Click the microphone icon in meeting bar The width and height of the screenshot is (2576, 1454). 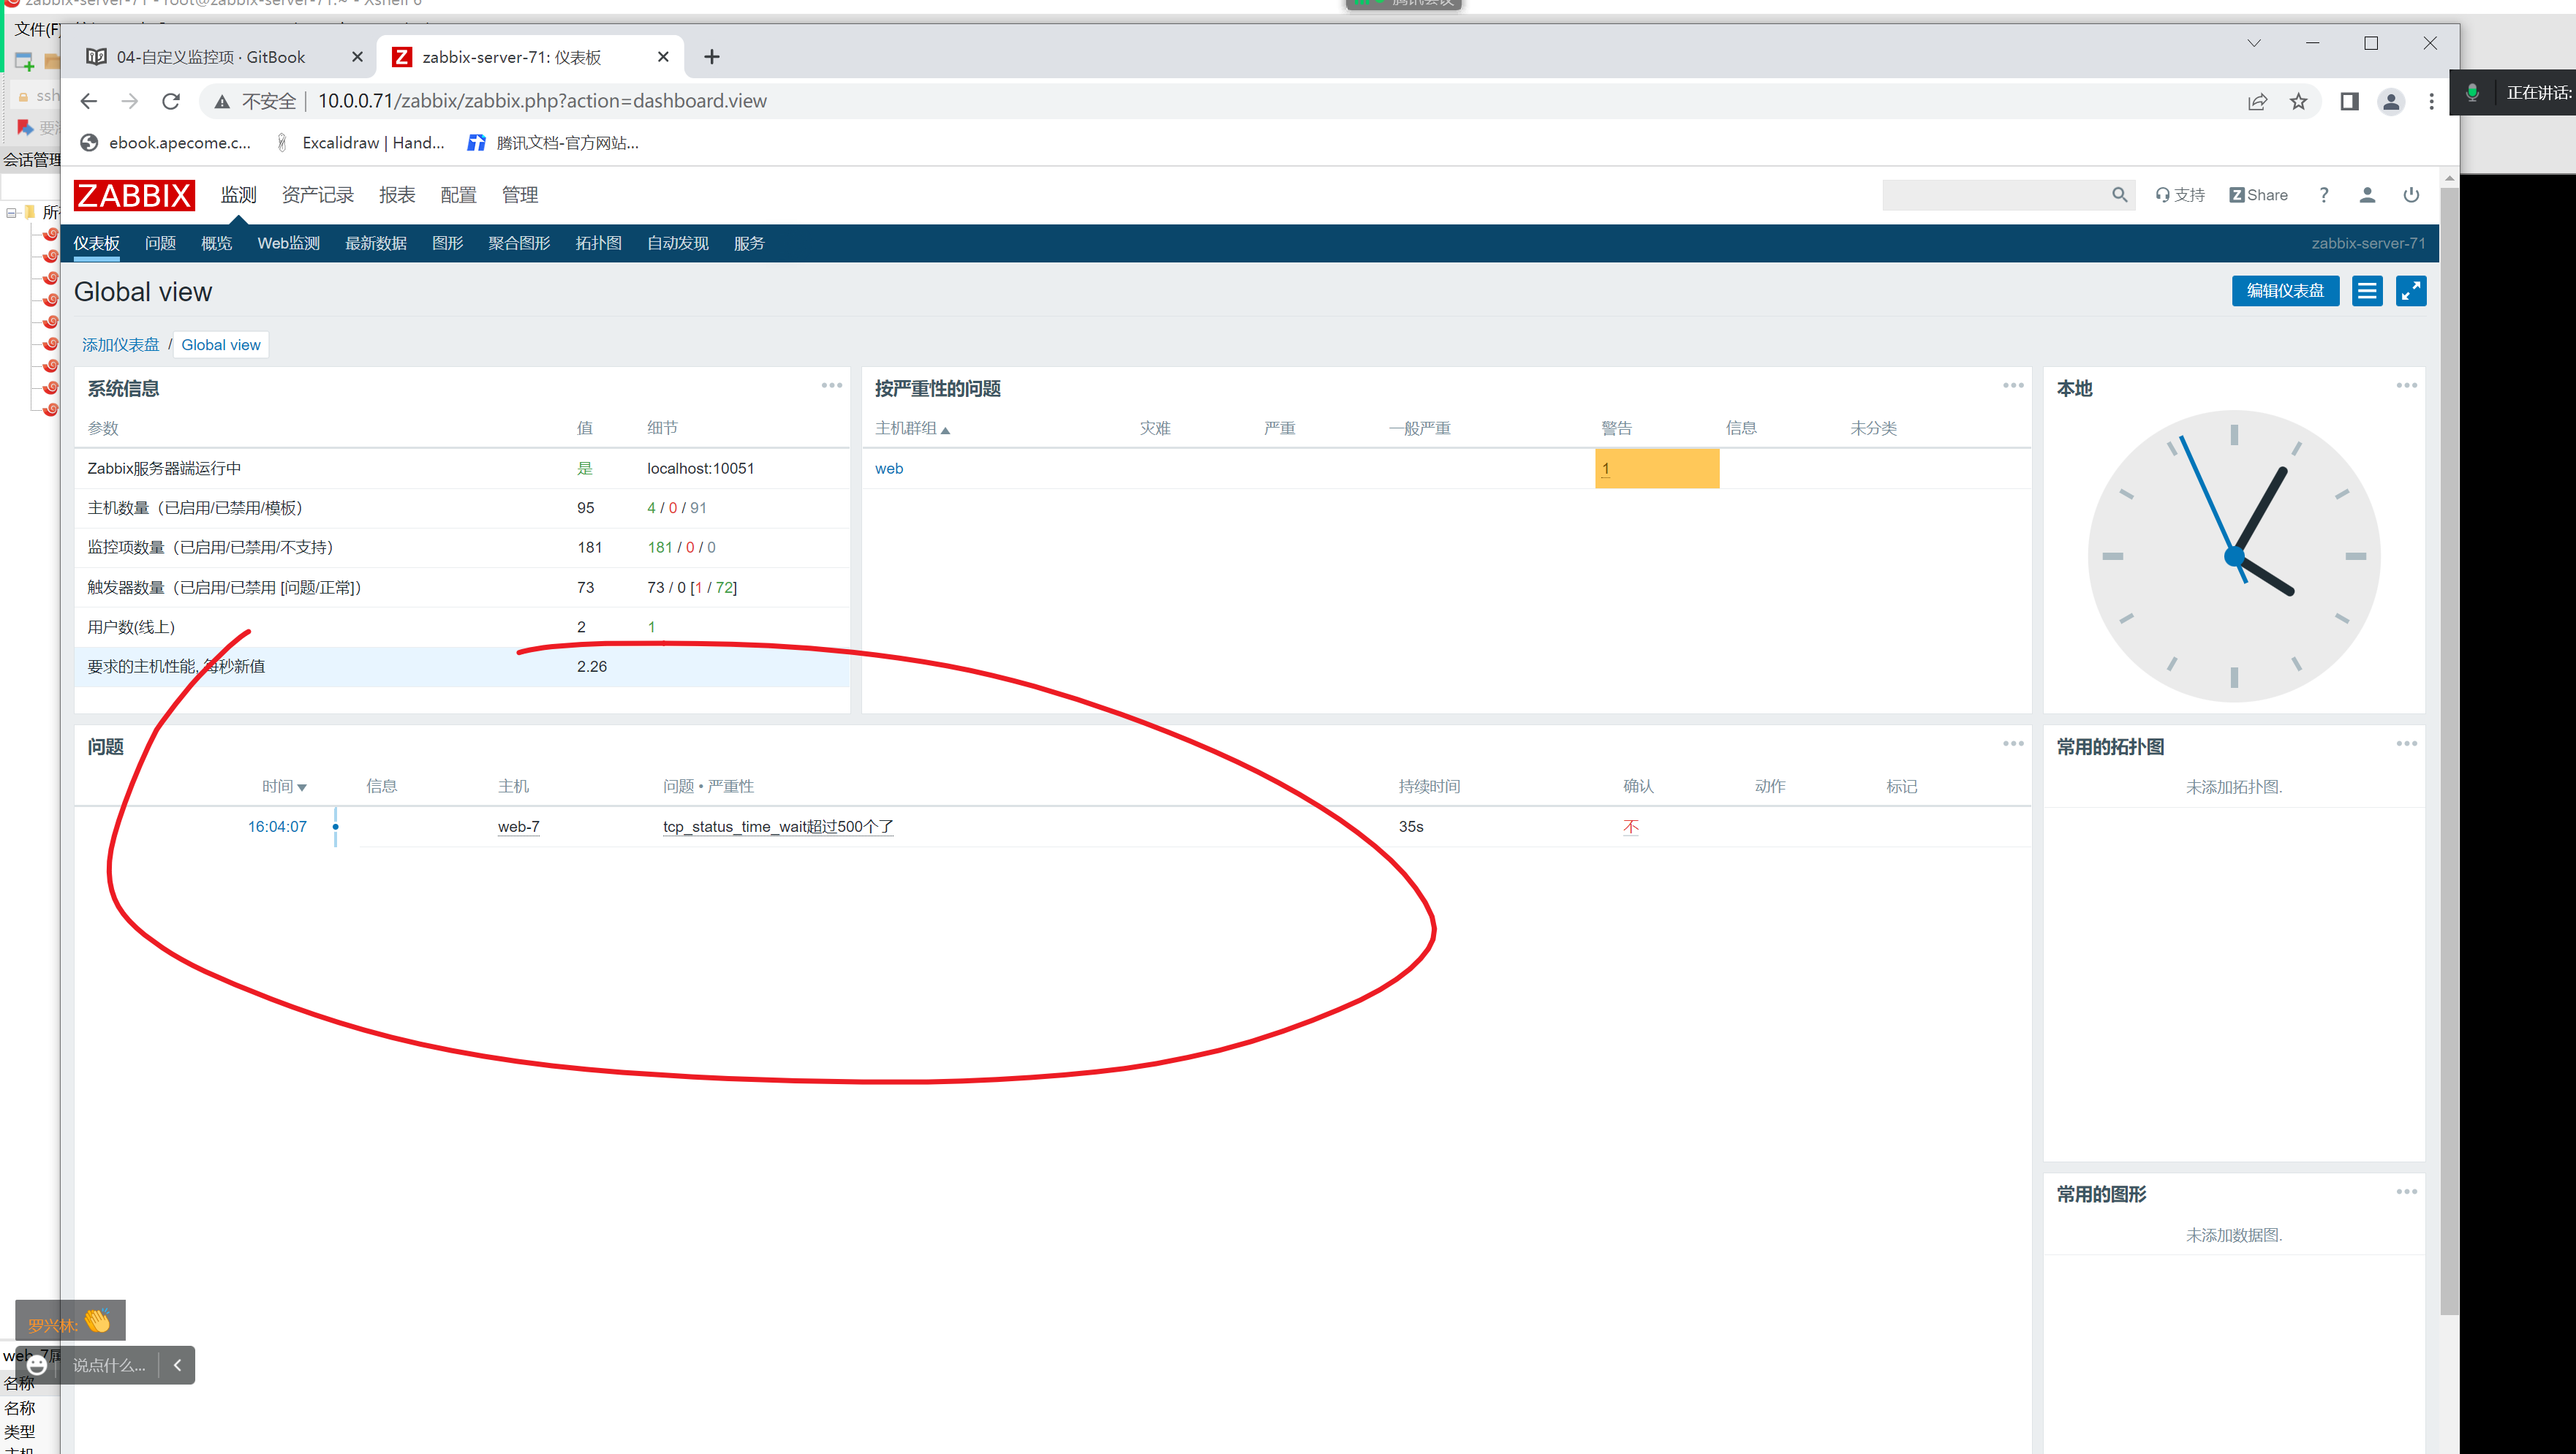coord(2472,93)
